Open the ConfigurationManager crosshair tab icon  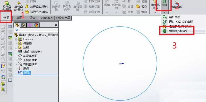click(30, 25)
